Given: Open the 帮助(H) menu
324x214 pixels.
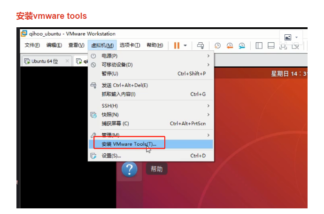Looking at the screenshot, I should pyautogui.click(x=155, y=45).
